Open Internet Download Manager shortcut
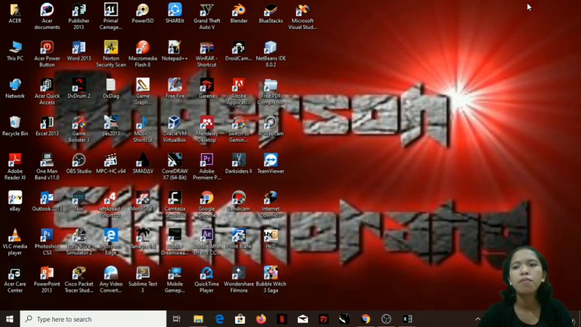581x327 pixels. (x=271, y=204)
